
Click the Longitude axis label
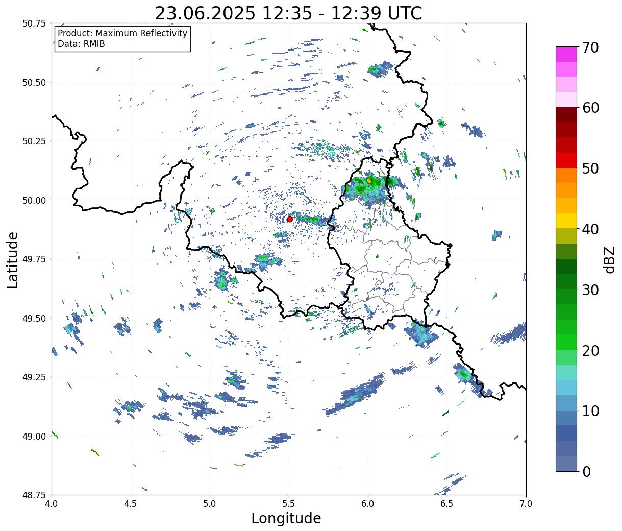(286, 518)
